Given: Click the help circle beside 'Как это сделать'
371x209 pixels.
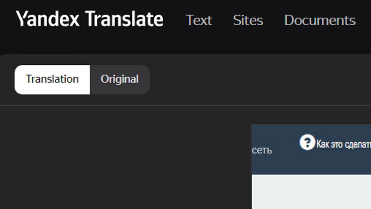Looking at the screenshot, I should coord(307,142).
